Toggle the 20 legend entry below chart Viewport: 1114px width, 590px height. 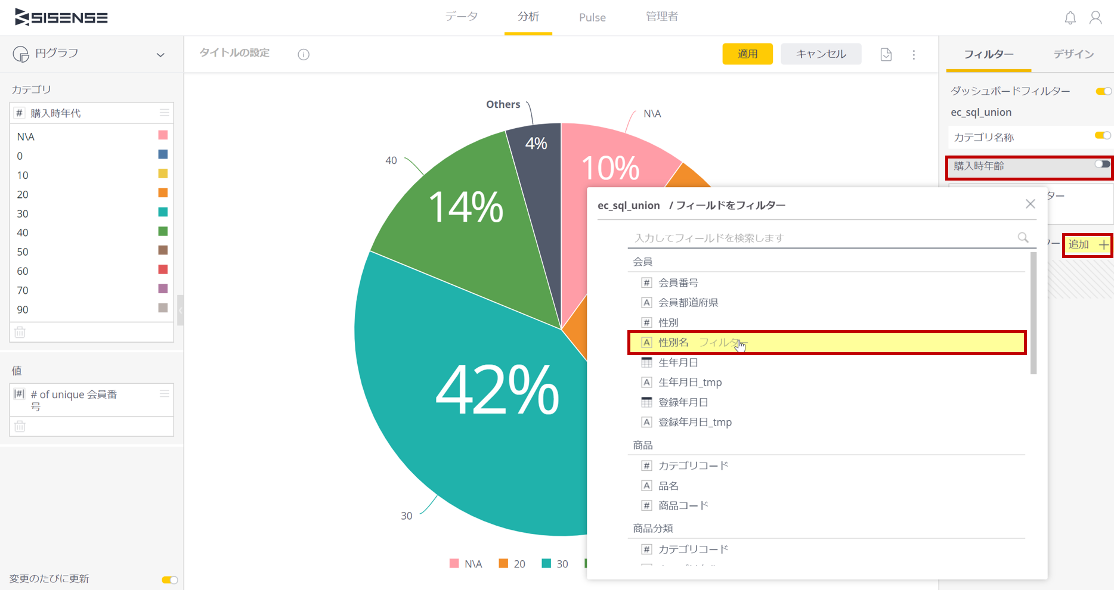[512, 564]
